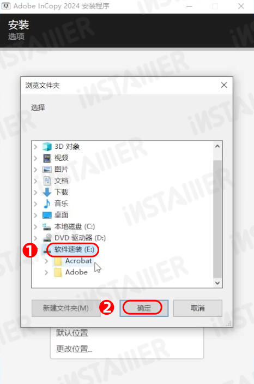Expand the Acrobat folder chevron
This screenshot has width=254, height=384.
pyautogui.click(x=46, y=261)
